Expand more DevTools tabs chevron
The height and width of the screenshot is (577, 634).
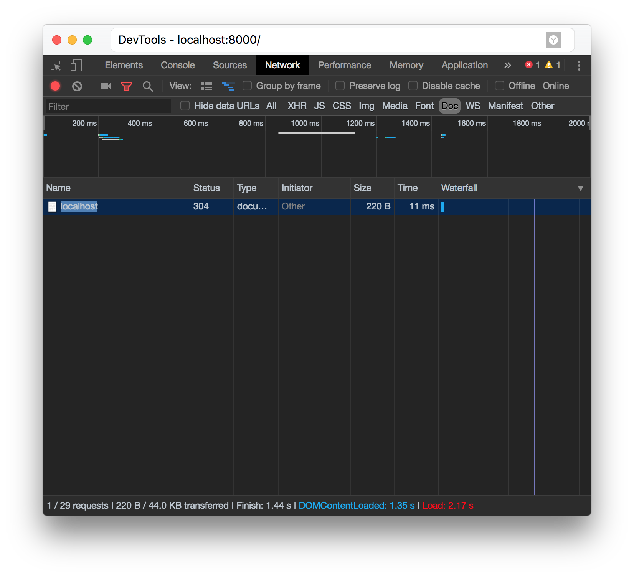point(507,65)
